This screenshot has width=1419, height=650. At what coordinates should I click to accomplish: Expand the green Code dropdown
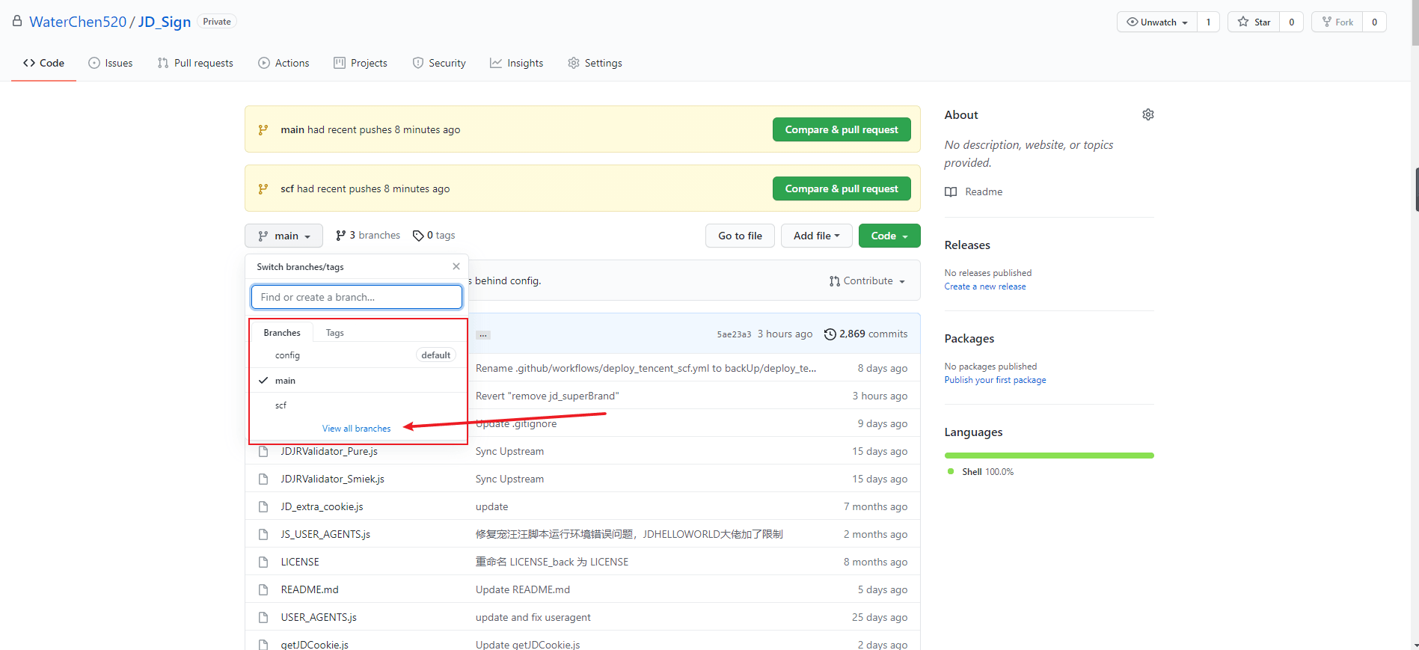pos(889,236)
